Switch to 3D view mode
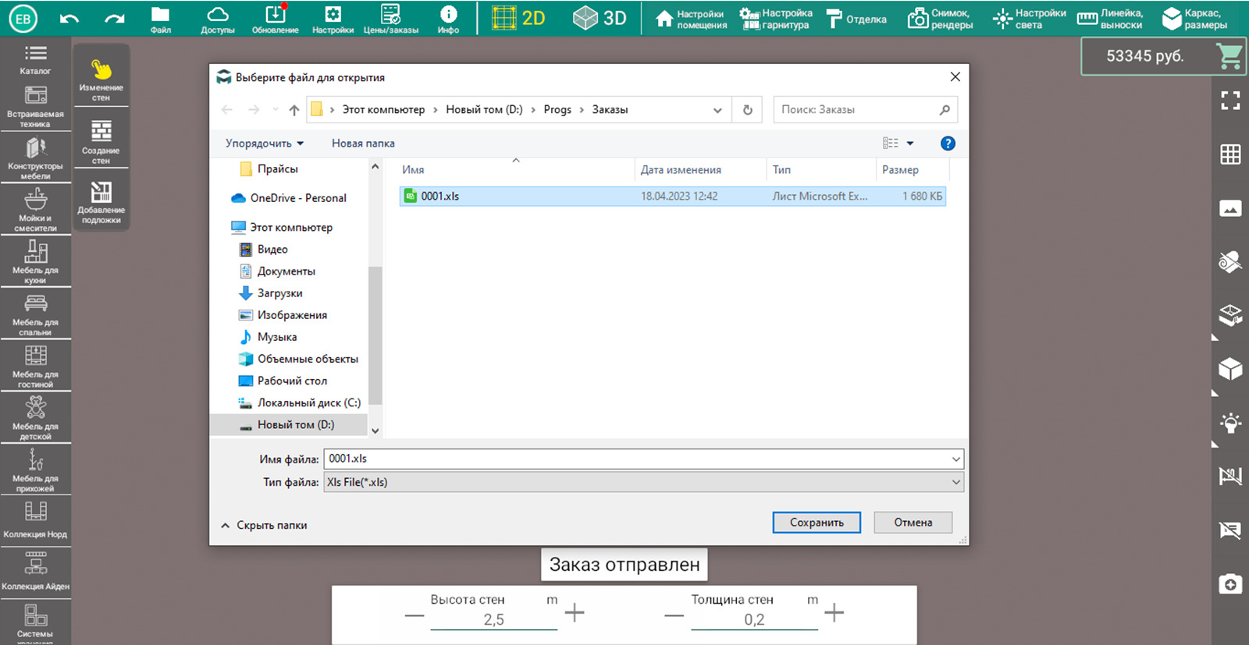1249x645 pixels. coord(600,18)
